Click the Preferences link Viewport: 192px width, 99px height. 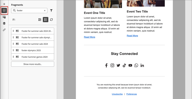tap(132, 94)
